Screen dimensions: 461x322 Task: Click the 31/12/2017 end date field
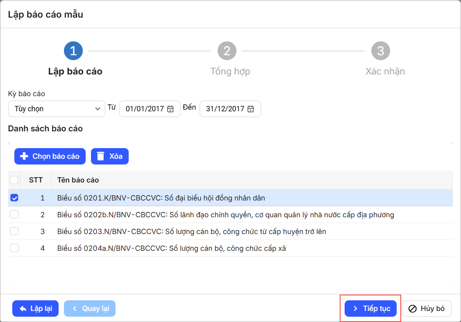pos(225,109)
